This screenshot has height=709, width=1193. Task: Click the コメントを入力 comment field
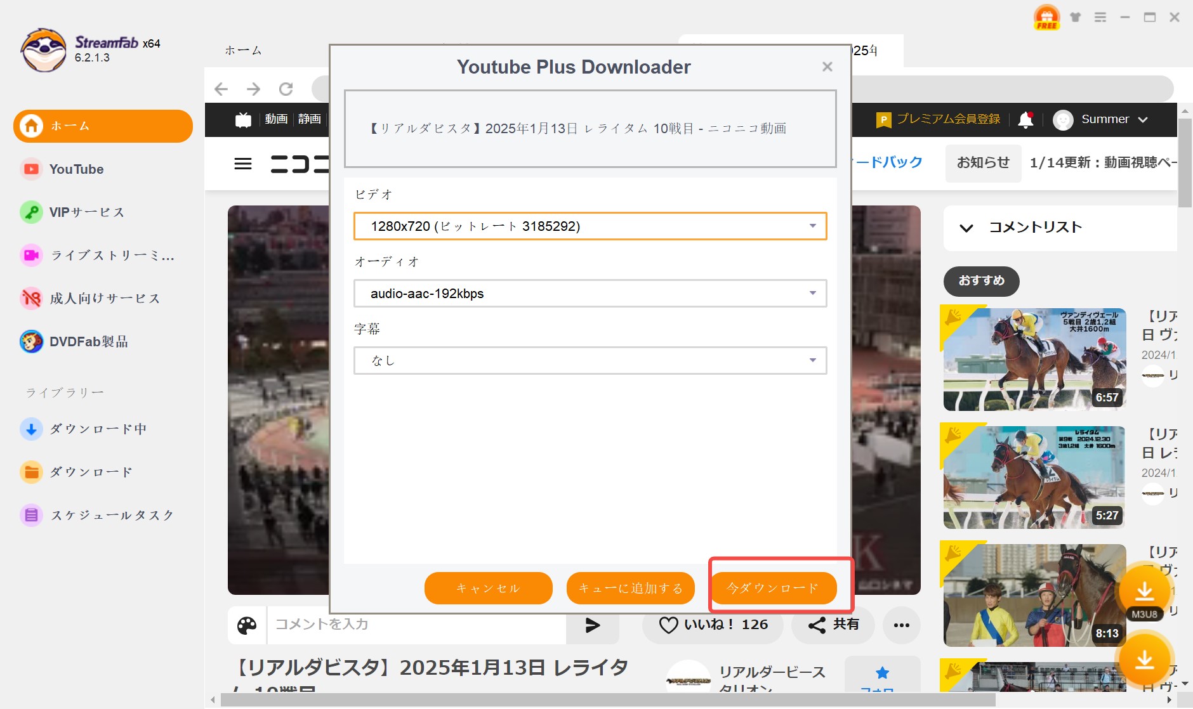[x=417, y=625]
